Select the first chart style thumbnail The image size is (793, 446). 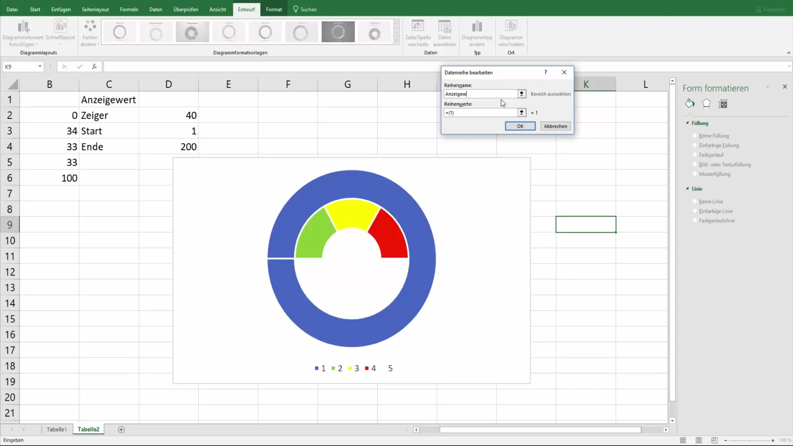tap(120, 32)
